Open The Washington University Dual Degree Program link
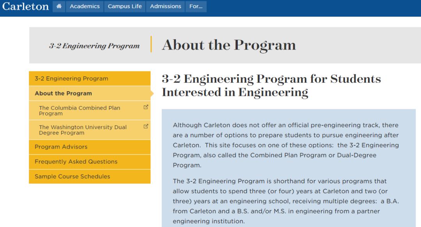The height and width of the screenshot is (227, 421). (x=83, y=130)
